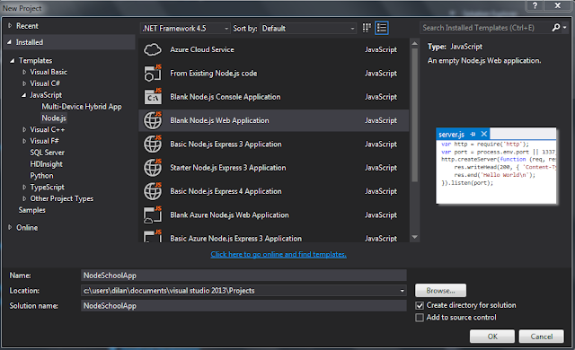Follow the go online and find templates link
Viewport: 575px width, 350px height.
(279, 254)
